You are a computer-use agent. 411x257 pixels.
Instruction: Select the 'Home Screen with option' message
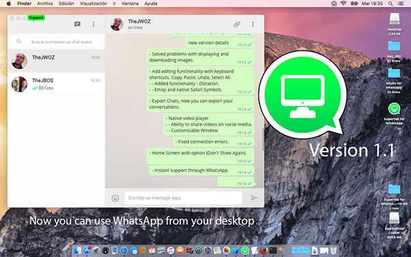[200, 156]
